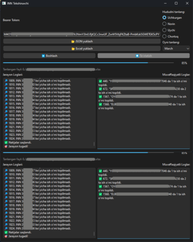Click the green check of entry 440 in lower success log
Screen dimensions: 193x242
[101, 171]
